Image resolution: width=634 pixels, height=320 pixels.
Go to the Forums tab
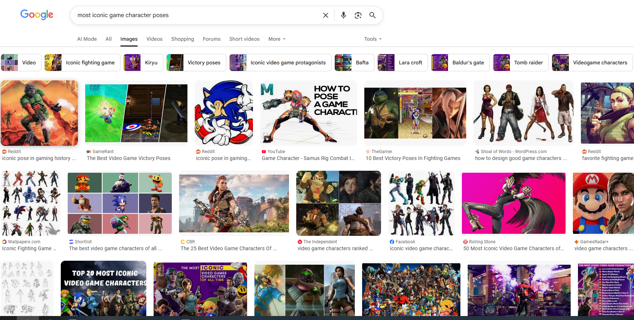pos(211,39)
